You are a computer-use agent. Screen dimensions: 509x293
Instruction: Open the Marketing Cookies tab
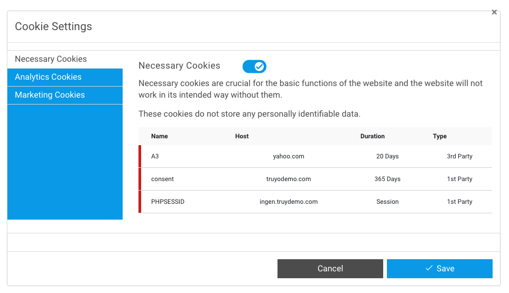(x=50, y=95)
